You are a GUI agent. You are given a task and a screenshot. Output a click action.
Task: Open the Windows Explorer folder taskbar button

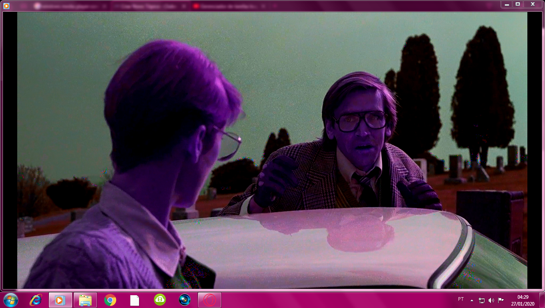[85, 300]
